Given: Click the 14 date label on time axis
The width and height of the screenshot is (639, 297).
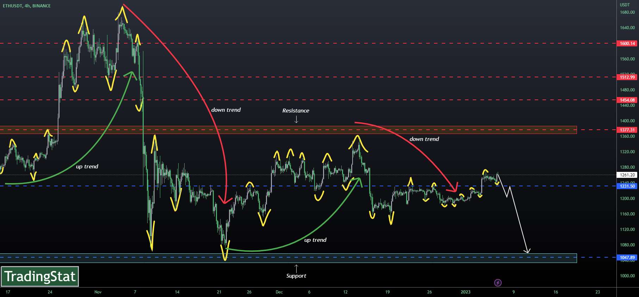Looking at the screenshot, I should coord(177,292).
